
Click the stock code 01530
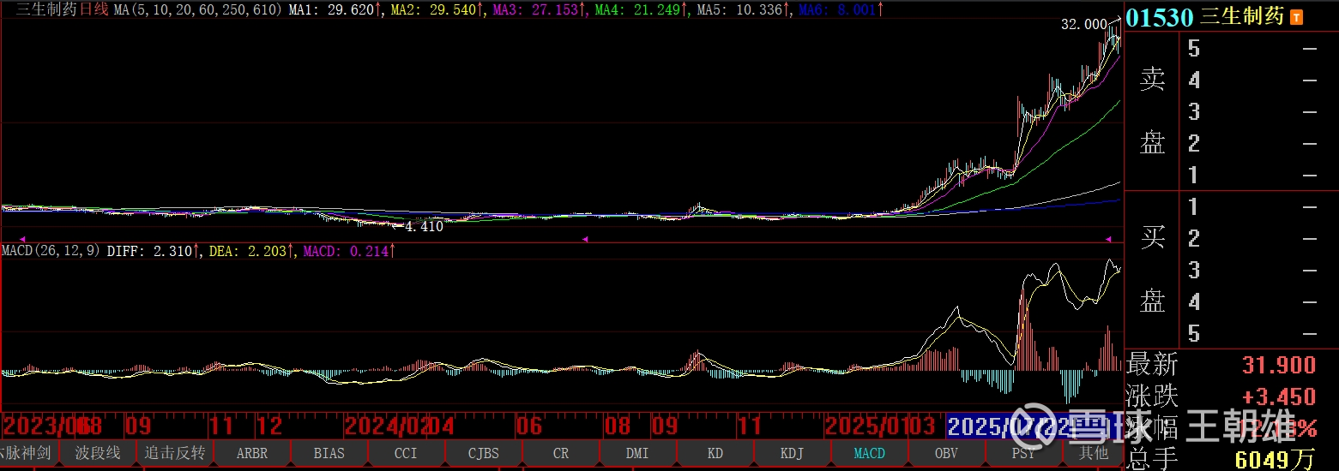coord(1160,17)
